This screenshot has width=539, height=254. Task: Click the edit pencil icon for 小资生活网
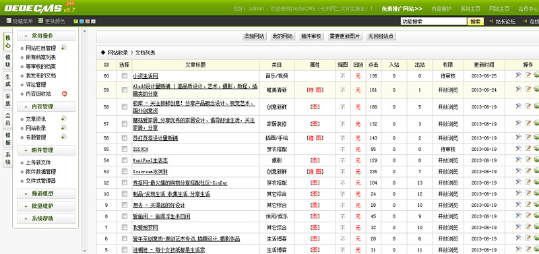coord(528,75)
